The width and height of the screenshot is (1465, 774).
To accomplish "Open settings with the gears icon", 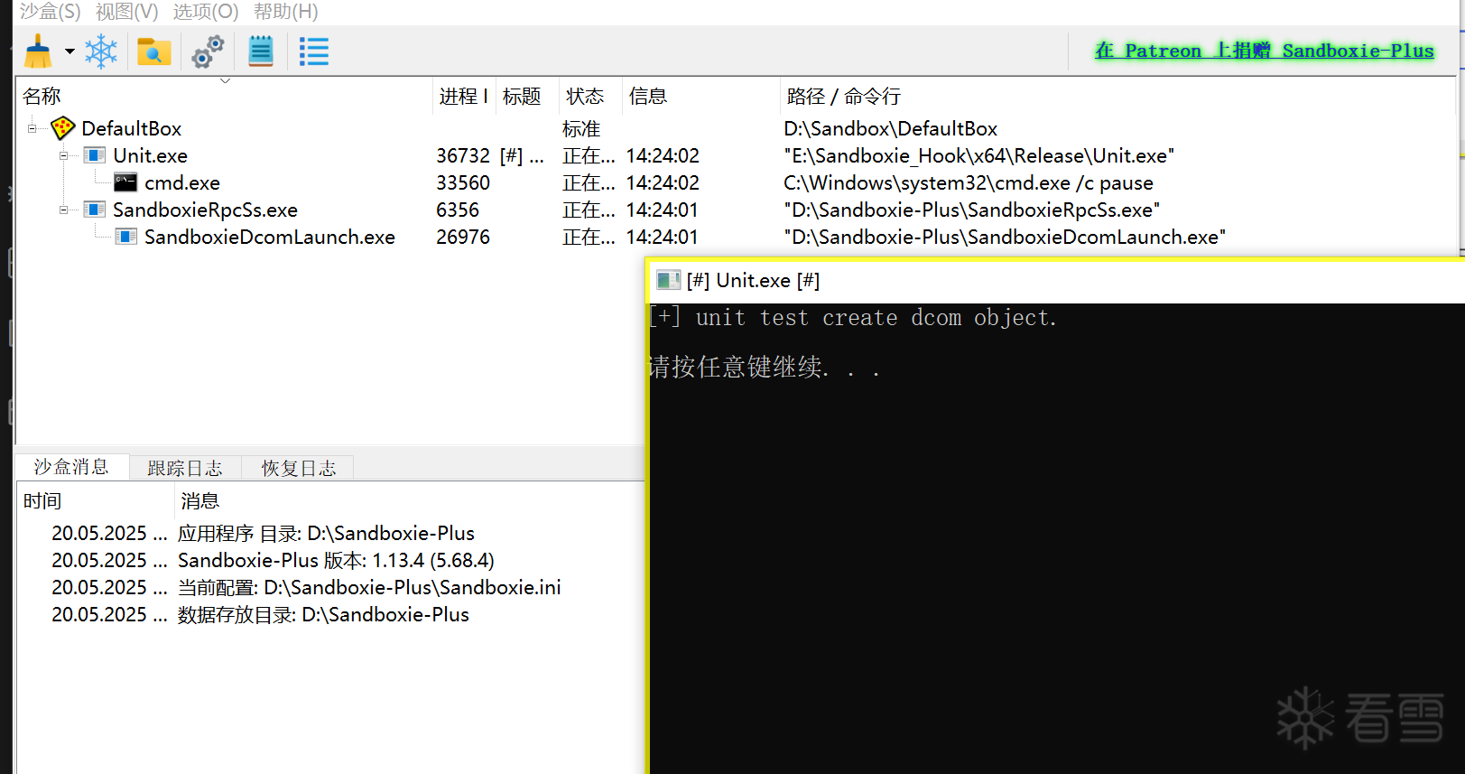I will [x=208, y=51].
